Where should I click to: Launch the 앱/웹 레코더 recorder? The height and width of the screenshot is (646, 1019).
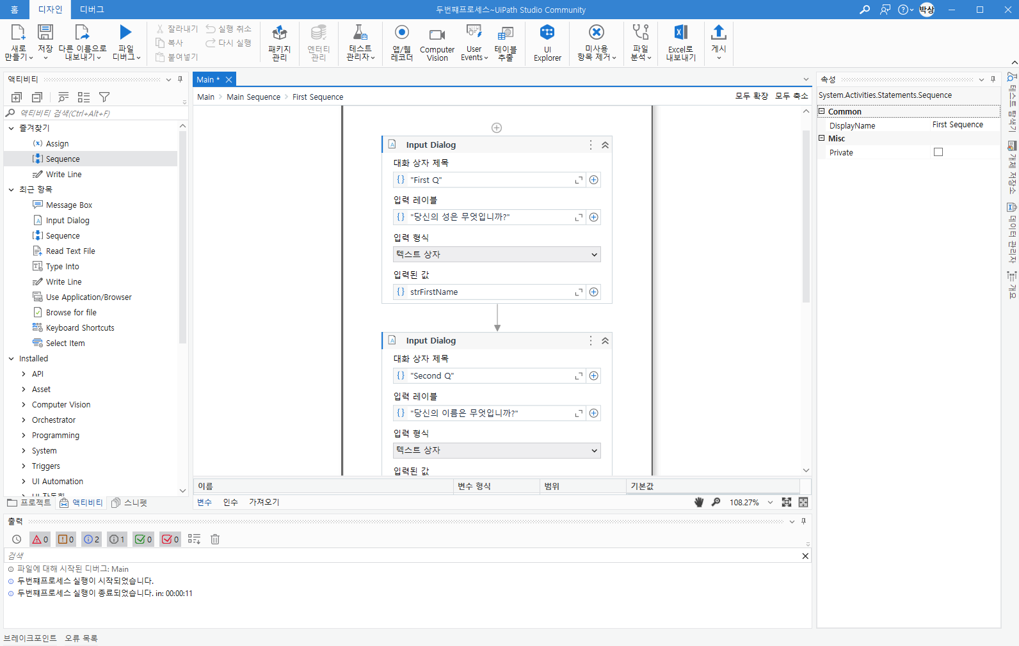pyautogui.click(x=402, y=42)
